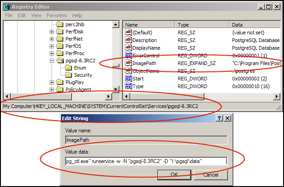Open the Favorites menu
Screen dimensions: 284x187
(57, 15)
